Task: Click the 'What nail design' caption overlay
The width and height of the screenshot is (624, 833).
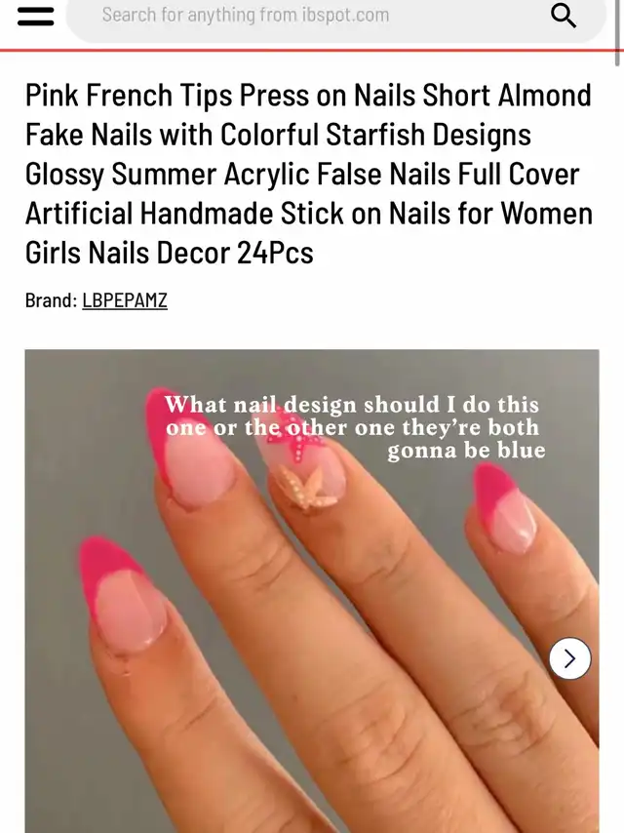Action: [355, 427]
